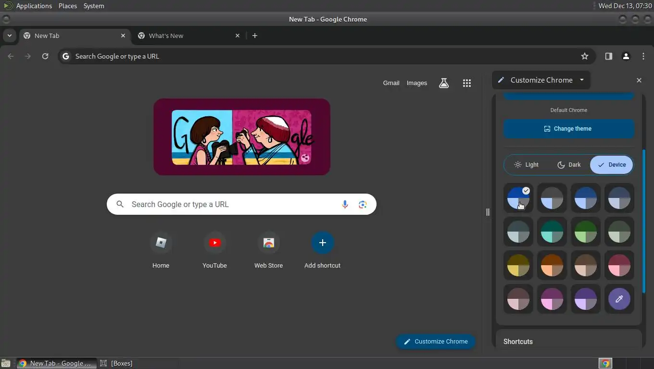
Task: Pick a custom color with eyedropper
Action: point(619,299)
